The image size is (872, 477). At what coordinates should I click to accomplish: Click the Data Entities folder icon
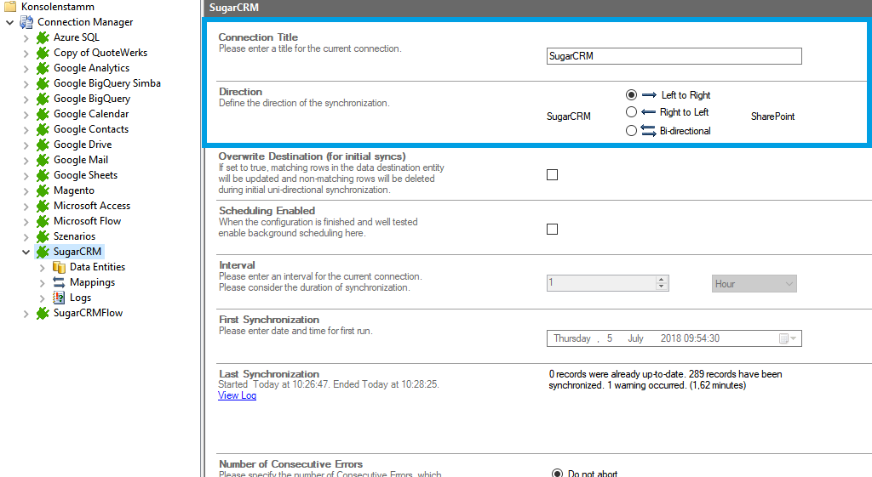click(59, 267)
